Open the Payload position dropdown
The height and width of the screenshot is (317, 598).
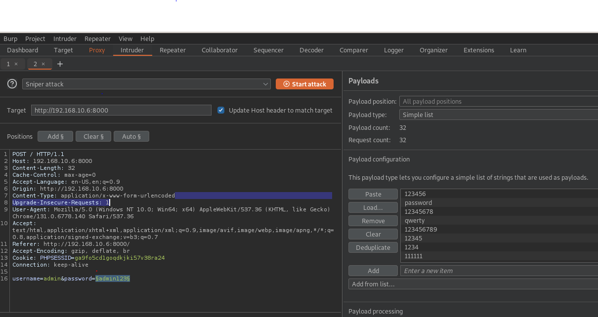point(499,101)
